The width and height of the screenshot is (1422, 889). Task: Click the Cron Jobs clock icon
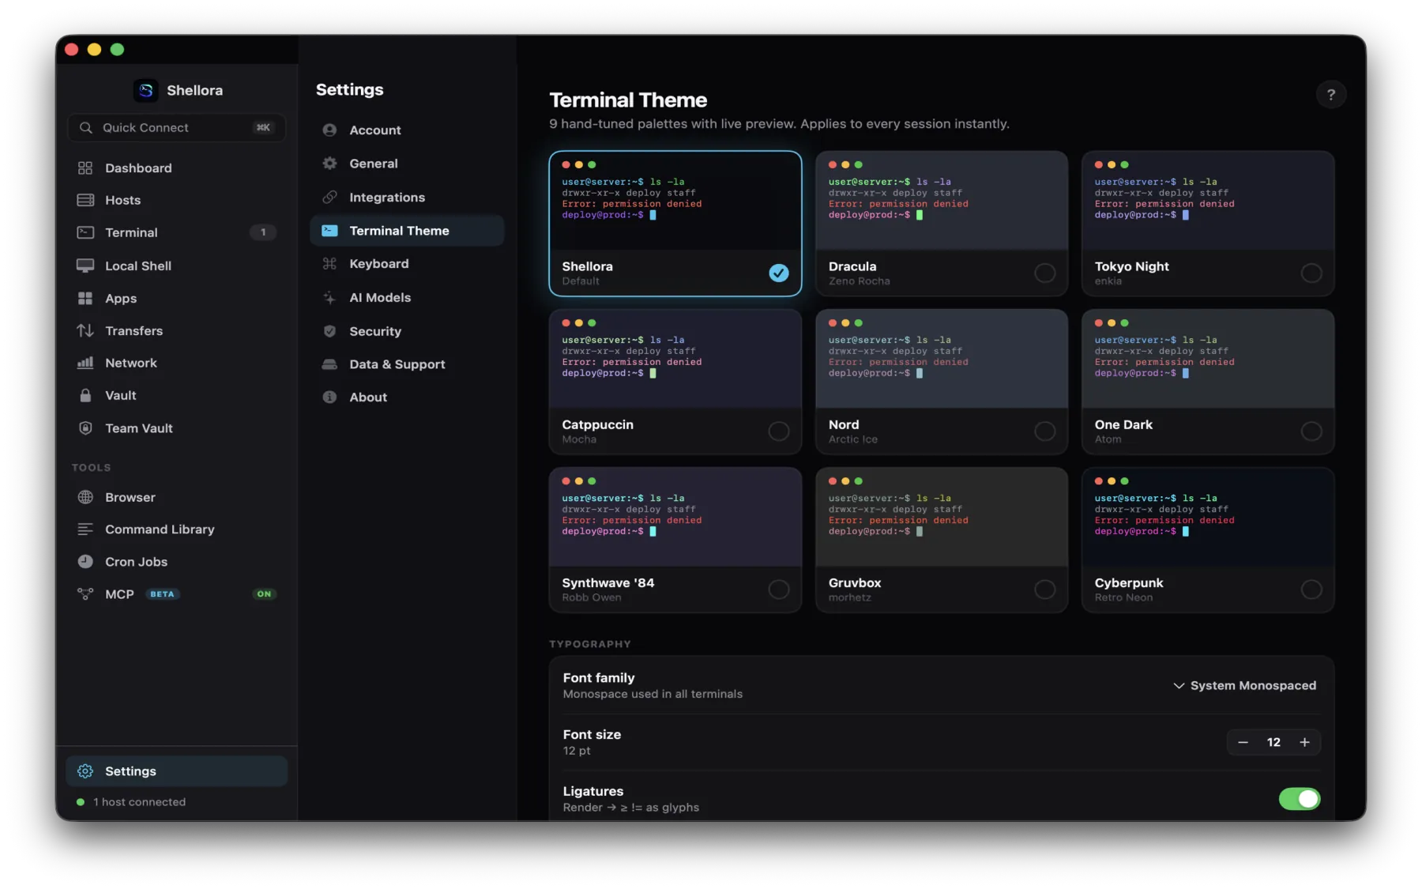[x=85, y=562]
